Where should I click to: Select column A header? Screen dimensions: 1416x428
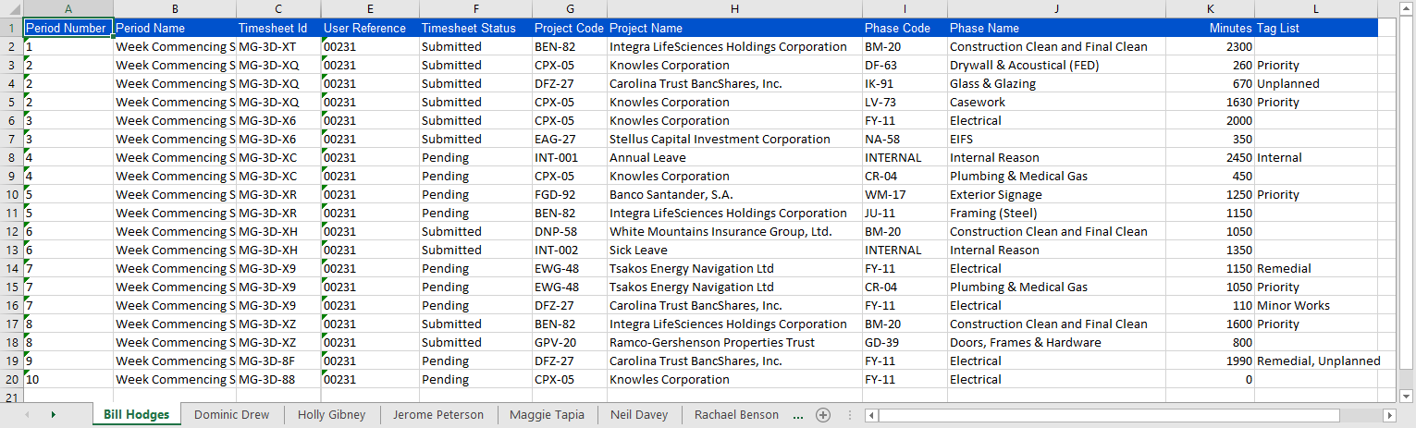(x=68, y=9)
